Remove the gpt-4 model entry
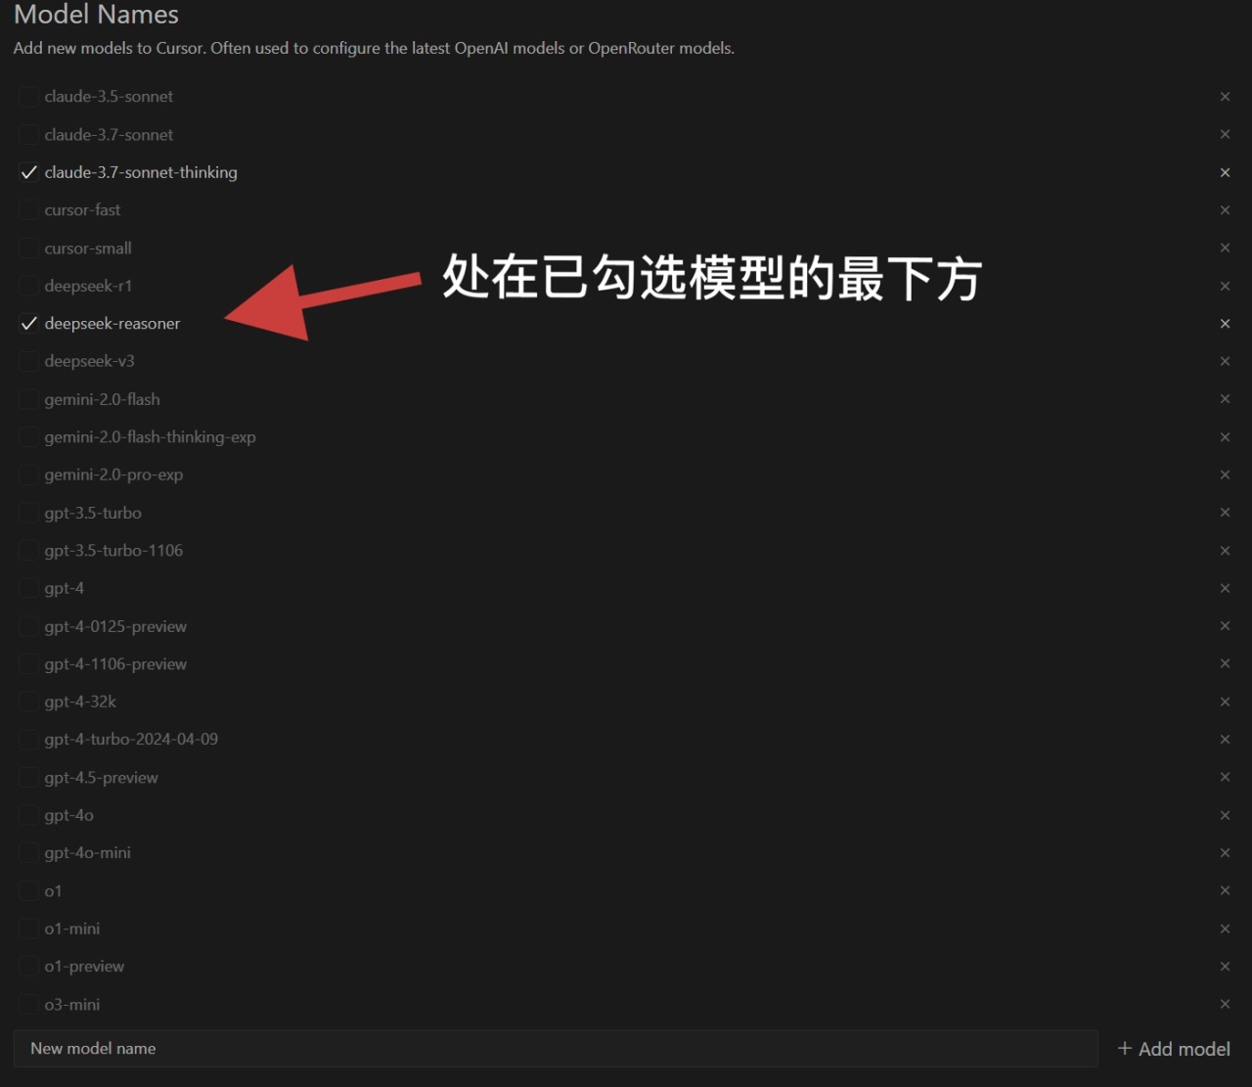 tap(1225, 588)
